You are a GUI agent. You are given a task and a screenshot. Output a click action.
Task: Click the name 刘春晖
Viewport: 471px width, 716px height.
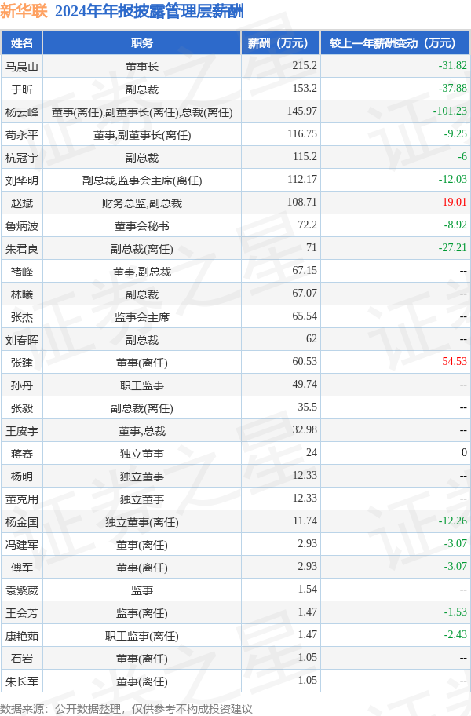click(x=22, y=340)
